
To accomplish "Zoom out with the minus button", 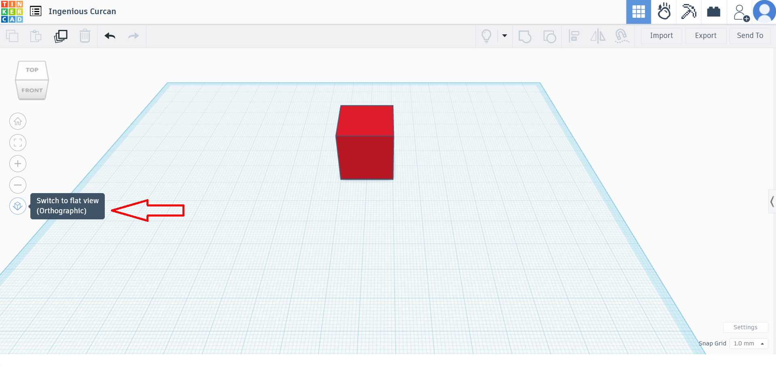I will [18, 185].
